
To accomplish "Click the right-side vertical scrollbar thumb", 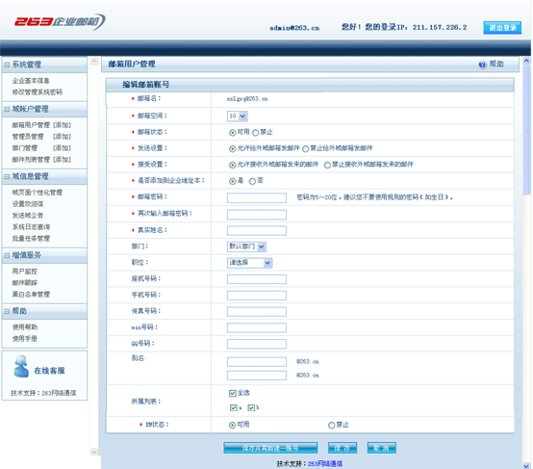I will (x=526, y=130).
